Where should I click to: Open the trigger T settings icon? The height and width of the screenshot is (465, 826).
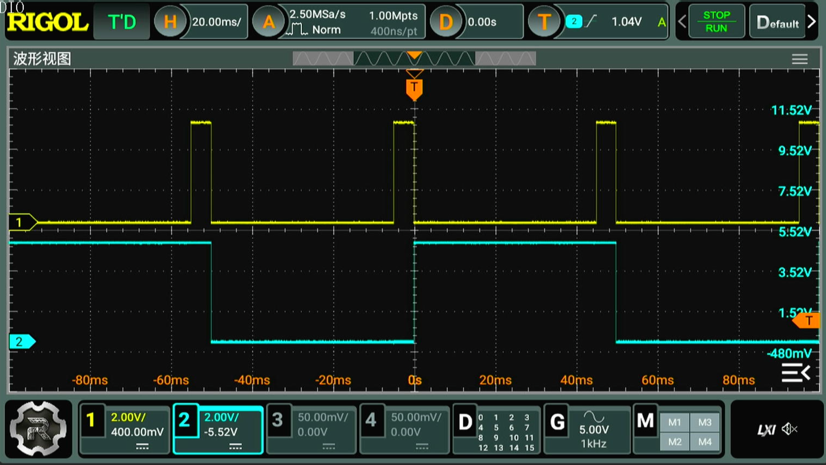[x=544, y=22]
